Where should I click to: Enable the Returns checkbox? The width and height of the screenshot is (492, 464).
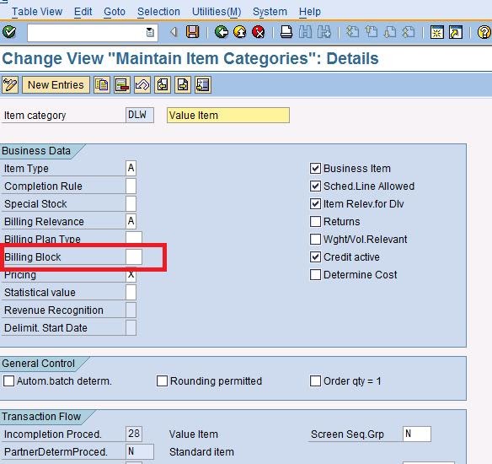(x=315, y=222)
